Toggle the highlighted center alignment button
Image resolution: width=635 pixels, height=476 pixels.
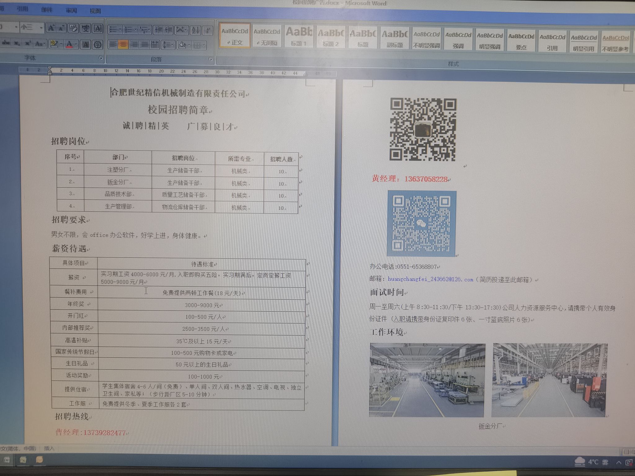[123, 45]
